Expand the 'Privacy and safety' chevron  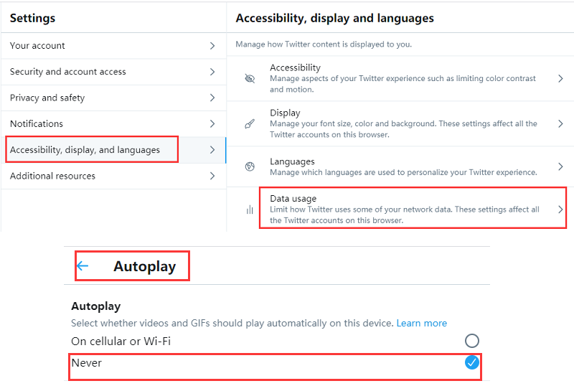212,98
